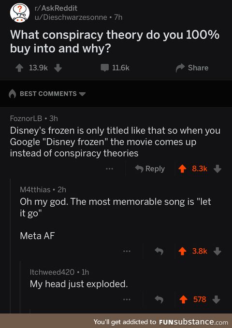Open more options on FoznorLB's comment
The width and height of the screenshot is (232, 328).
pos(109,169)
